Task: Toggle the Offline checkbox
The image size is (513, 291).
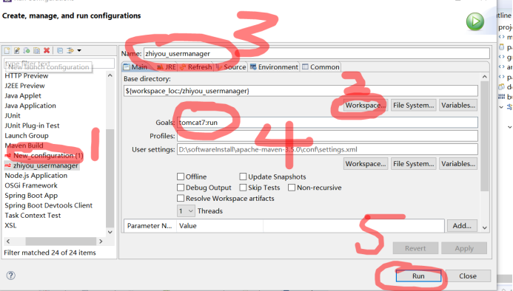Action: click(181, 177)
